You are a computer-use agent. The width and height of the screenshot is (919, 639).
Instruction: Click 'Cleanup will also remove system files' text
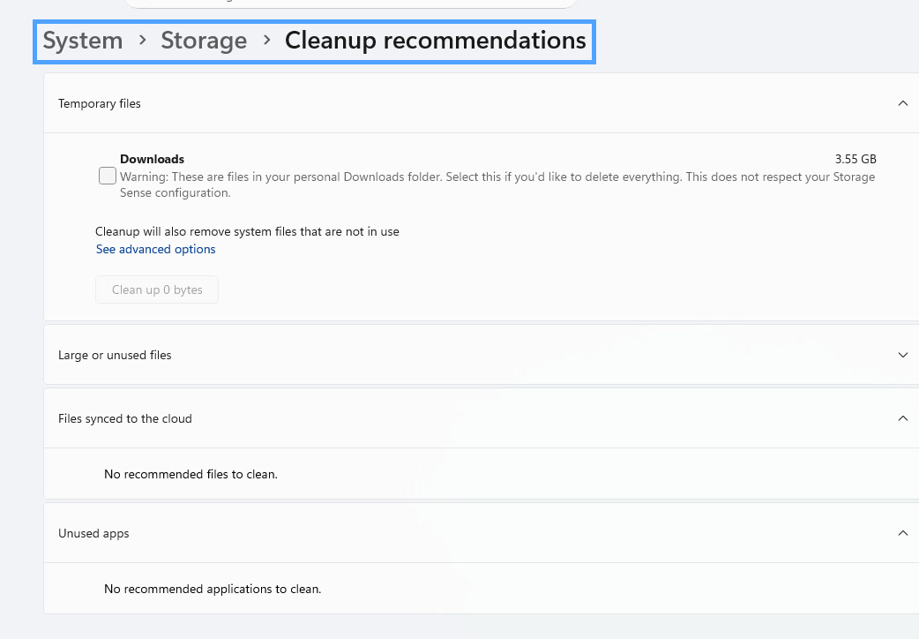pos(247,232)
